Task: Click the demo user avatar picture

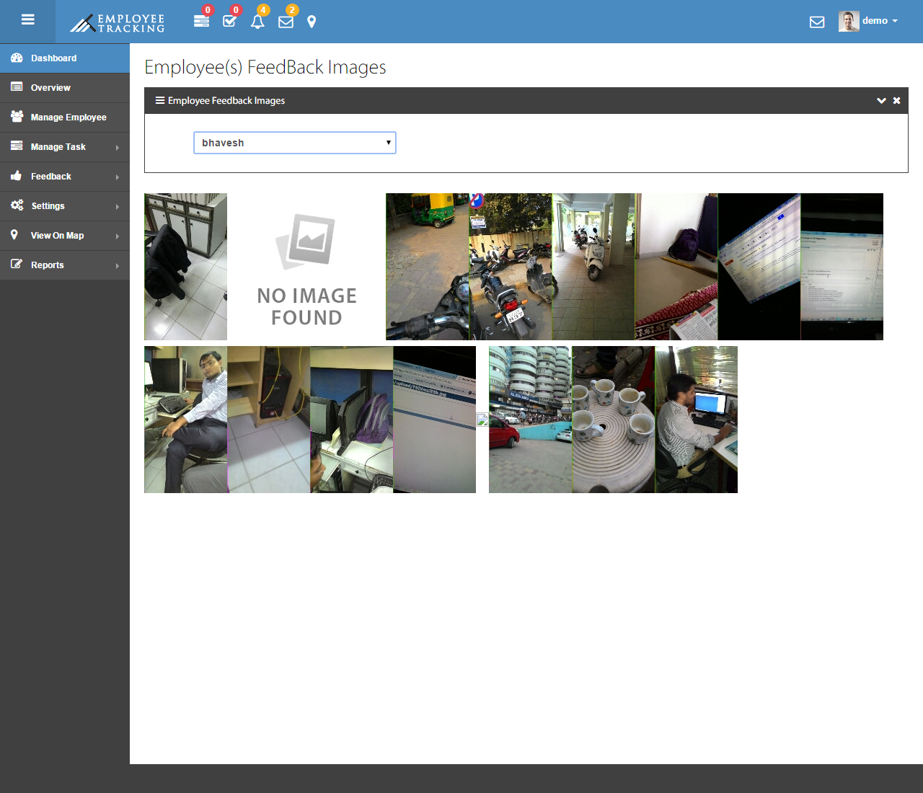Action: pyautogui.click(x=848, y=21)
